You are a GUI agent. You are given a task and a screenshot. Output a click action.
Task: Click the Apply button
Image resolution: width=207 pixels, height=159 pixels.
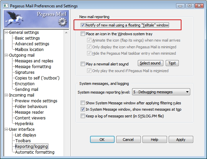point(180,140)
